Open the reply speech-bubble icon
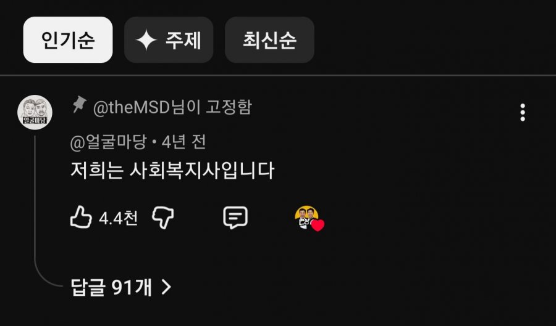 235,218
